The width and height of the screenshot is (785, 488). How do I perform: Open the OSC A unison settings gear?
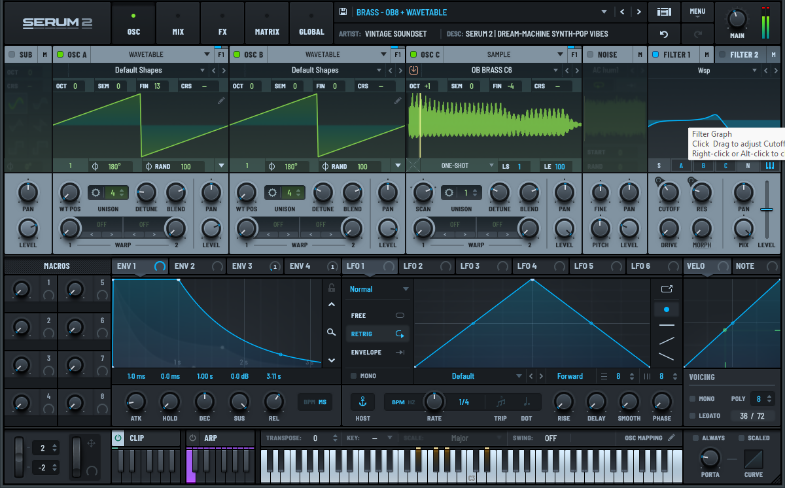(97, 193)
